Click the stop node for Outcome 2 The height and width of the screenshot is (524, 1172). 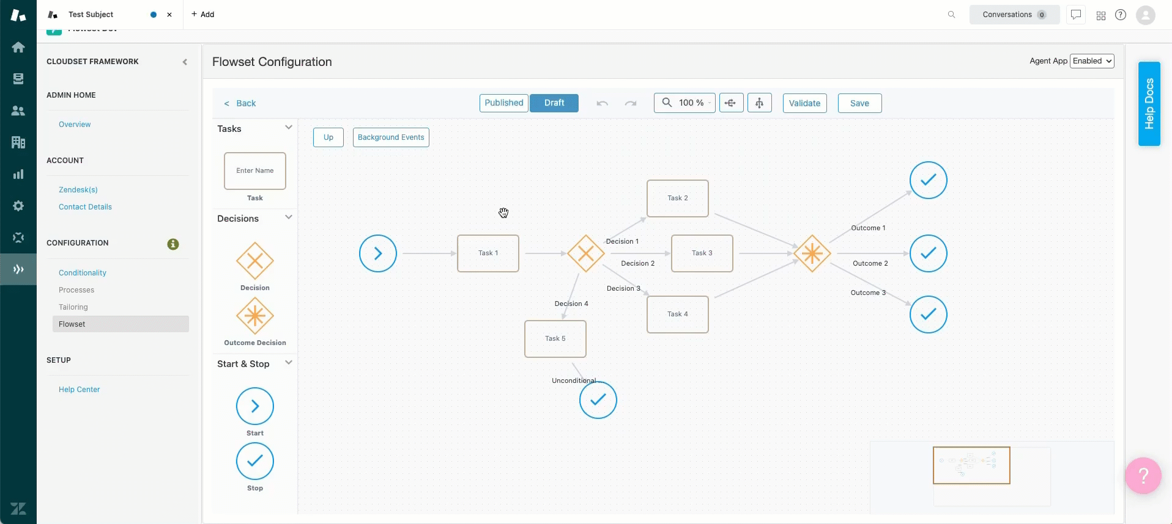tap(929, 253)
